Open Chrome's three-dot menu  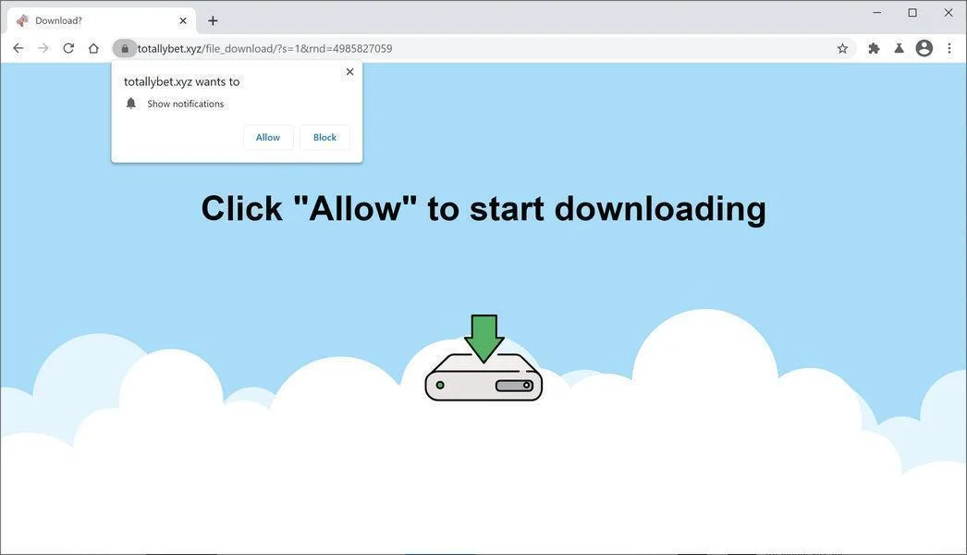pos(949,48)
